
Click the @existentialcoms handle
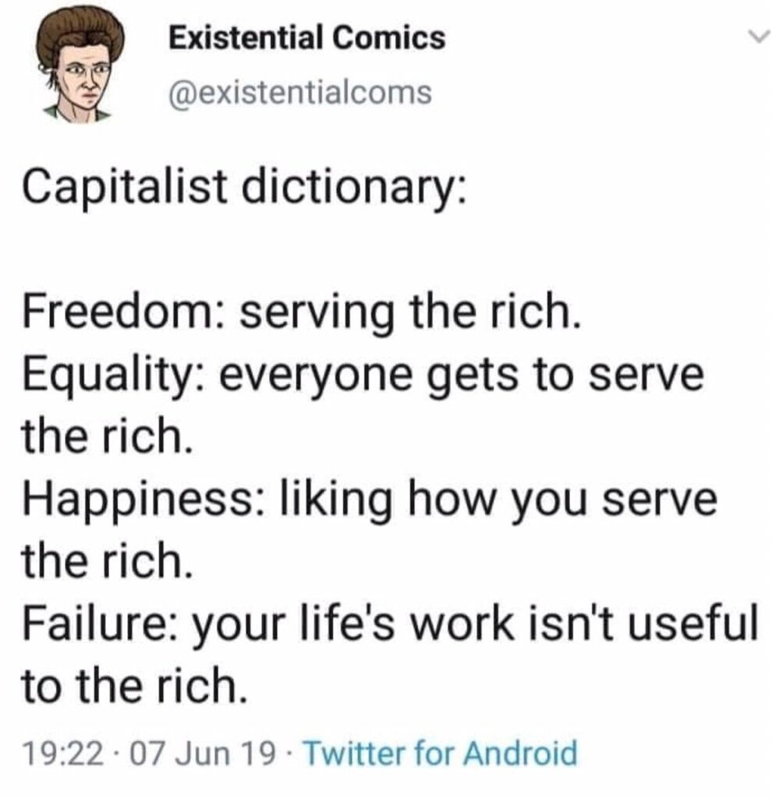coord(300,93)
